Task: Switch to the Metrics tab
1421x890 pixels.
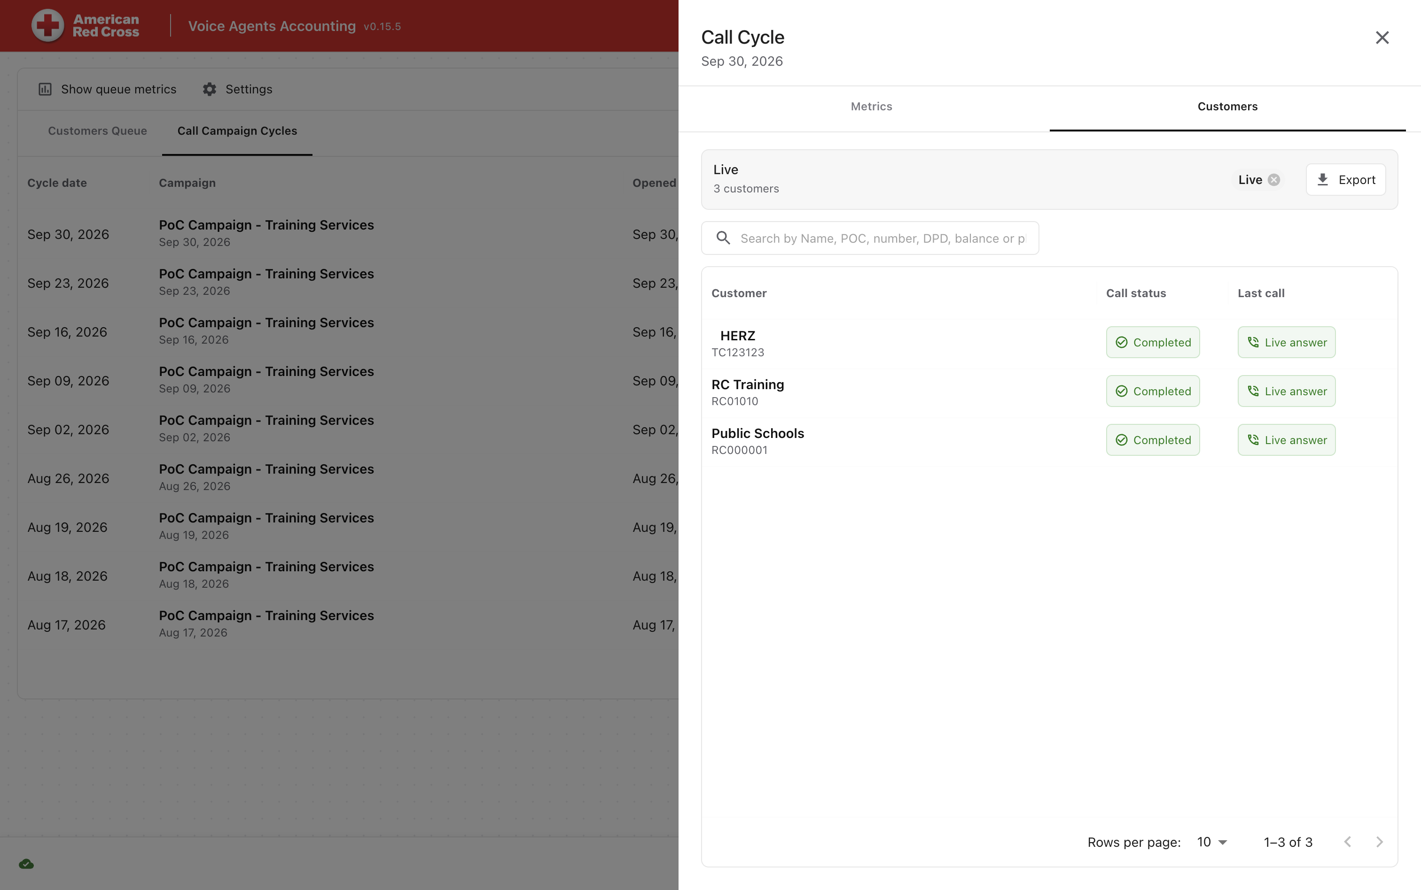Action: pos(871,107)
